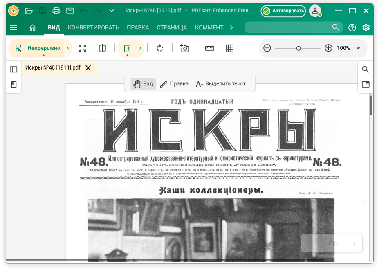Send document by email envelope icon
The width and height of the screenshot is (386, 272).
[x=70, y=11]
